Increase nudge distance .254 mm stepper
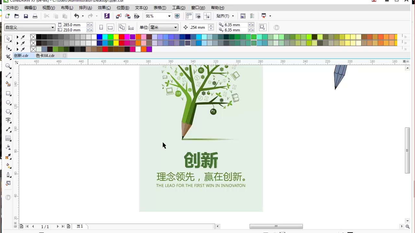The width and height of the screenshot is (415, 233). tap(211, 26)
